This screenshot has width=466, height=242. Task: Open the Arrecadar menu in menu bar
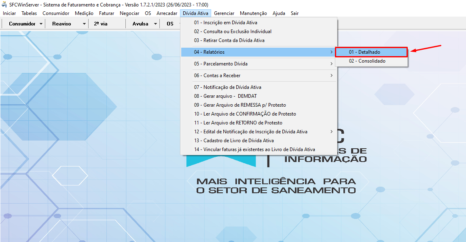(167, 13)
